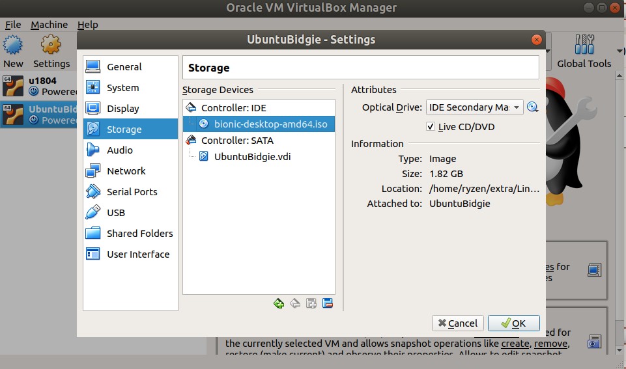The width and height of the screenshot is (626, 369).
Task: Open the General settings category
Action: pyautogui.click(x=130, y=67)
